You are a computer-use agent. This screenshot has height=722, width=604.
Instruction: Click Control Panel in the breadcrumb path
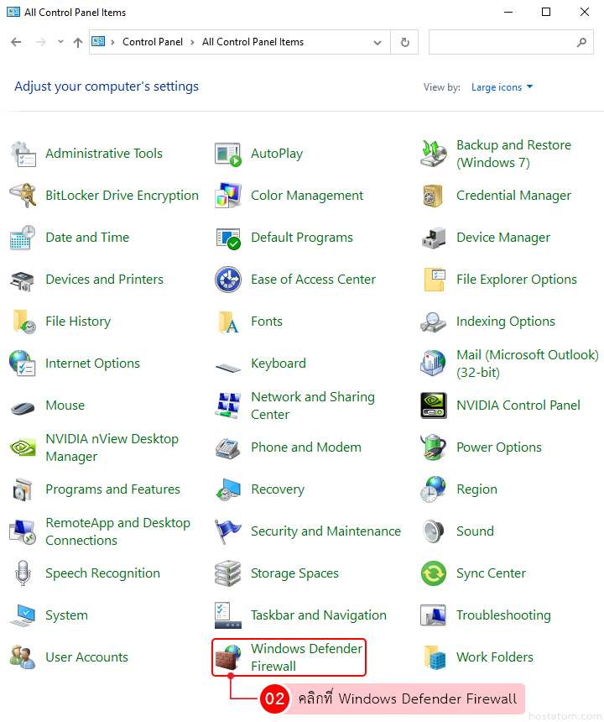pyautogui.click(x=152, y=42)
